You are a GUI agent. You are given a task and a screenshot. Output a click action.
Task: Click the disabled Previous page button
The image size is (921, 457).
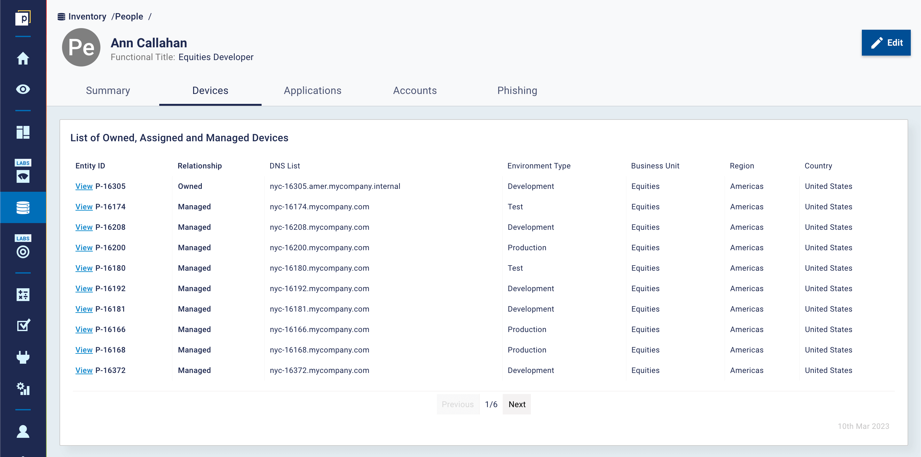point(458,404)
